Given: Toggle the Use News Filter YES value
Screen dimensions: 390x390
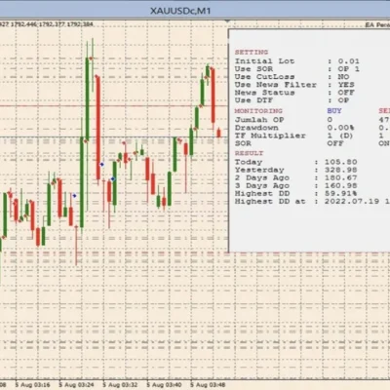Looking at the screenshot, I should pyautogui.click(x=346, y=85).
